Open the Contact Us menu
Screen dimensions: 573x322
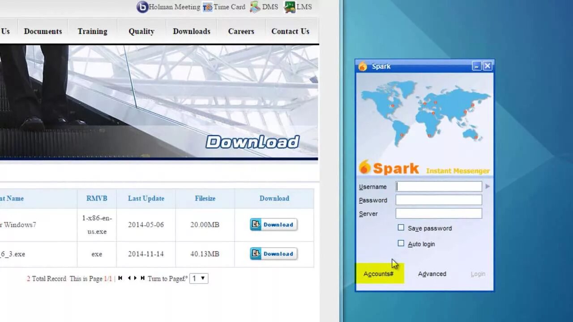coord(290,31)
